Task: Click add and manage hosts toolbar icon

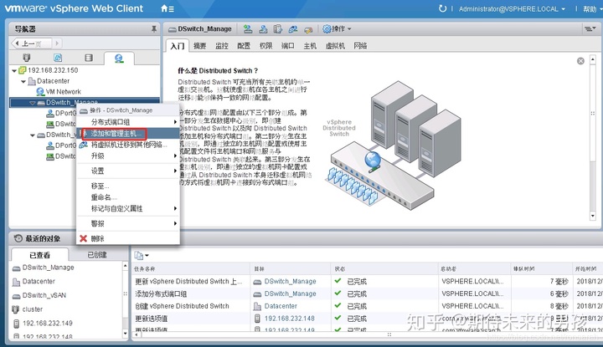Action: point(263,28)
